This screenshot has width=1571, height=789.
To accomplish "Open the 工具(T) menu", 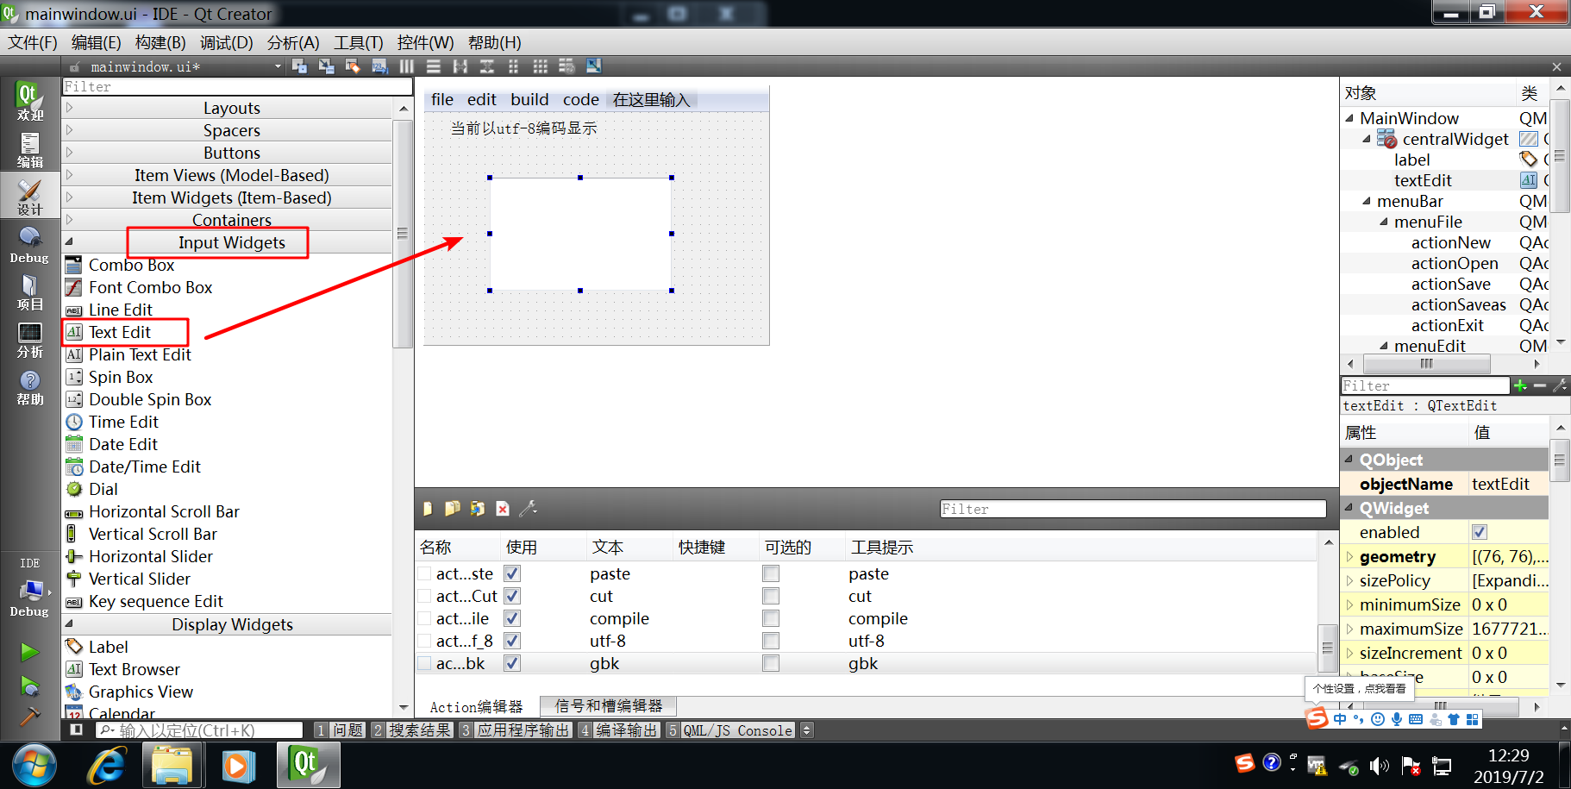I will (x=357, y=42).
